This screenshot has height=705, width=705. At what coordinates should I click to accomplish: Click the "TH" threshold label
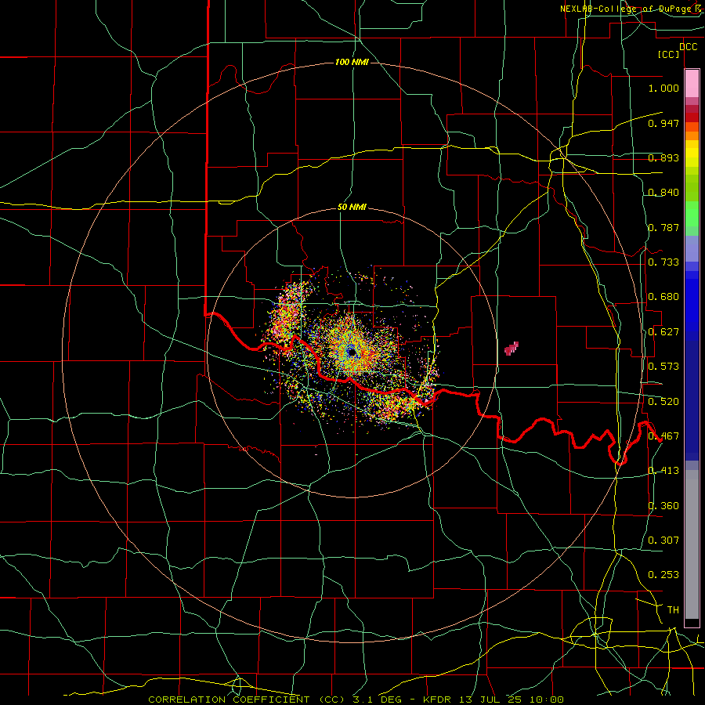[x=673, y=610]
